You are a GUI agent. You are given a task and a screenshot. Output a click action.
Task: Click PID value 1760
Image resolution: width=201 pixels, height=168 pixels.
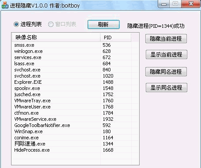(108, 101)
